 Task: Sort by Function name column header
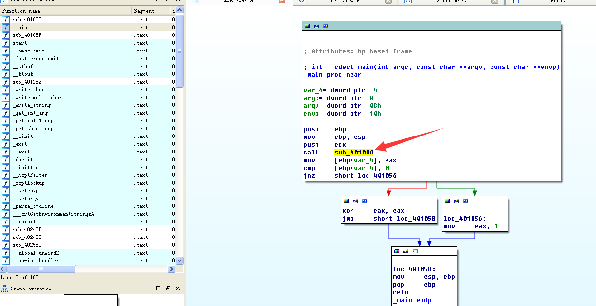point(66,11)
